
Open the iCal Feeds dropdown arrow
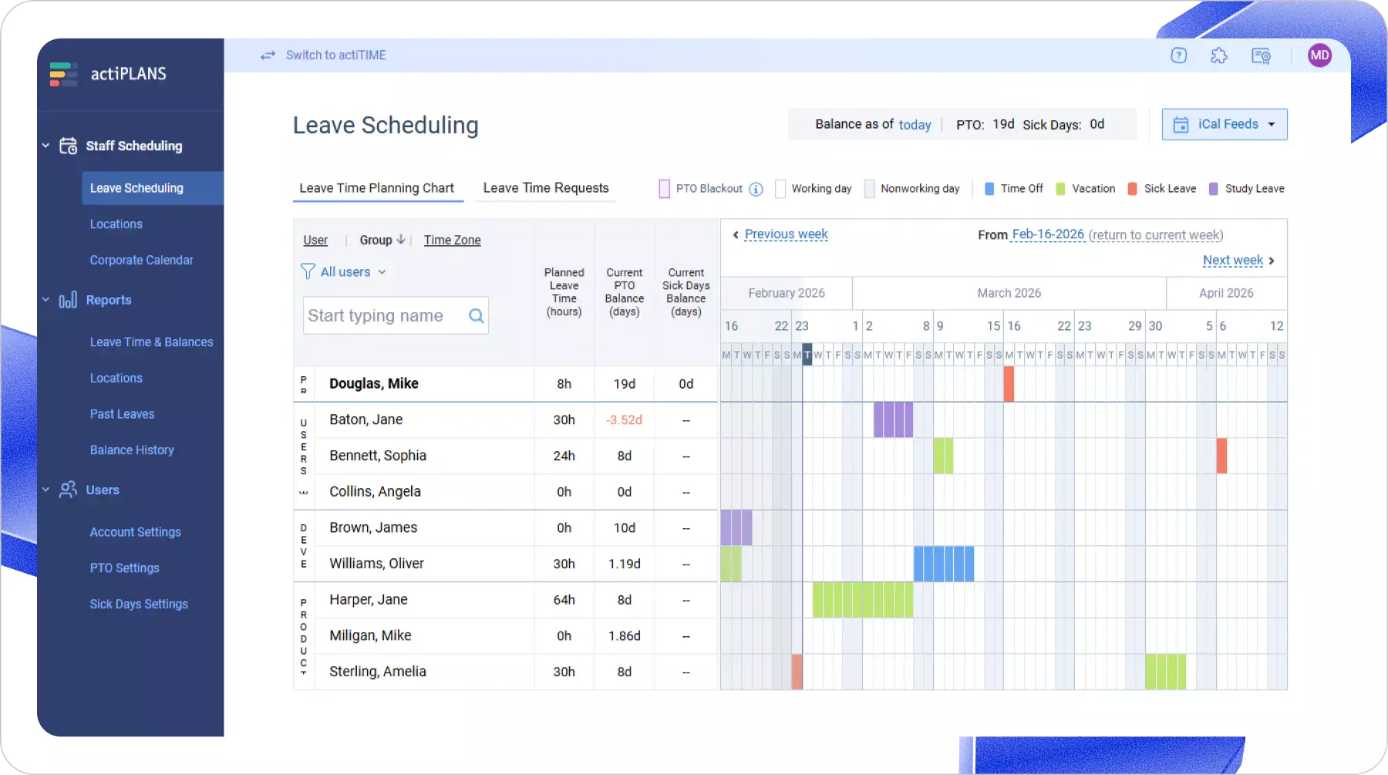coord(1272,123)
